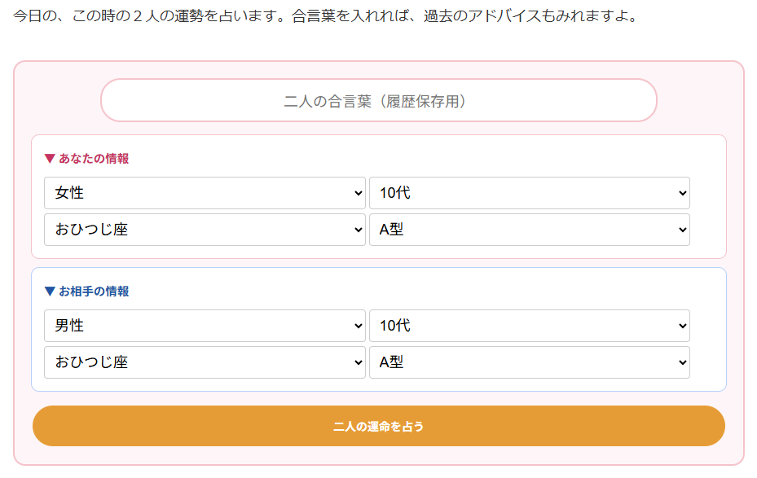Click chevron on partner's おひつじ座 select
The height and width of the screenshot is (478, 757).
pos(358,362)
